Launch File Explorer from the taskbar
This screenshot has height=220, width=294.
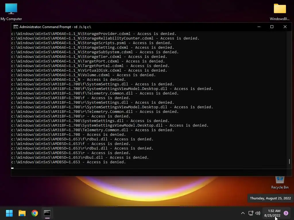pyautogui.click(x=22, y=213)
